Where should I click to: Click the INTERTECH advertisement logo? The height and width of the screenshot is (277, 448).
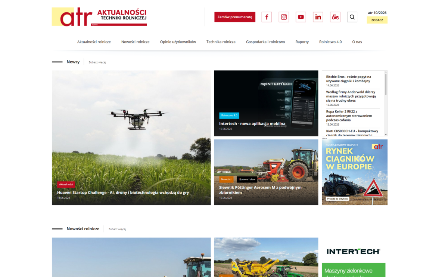point(353,252)
